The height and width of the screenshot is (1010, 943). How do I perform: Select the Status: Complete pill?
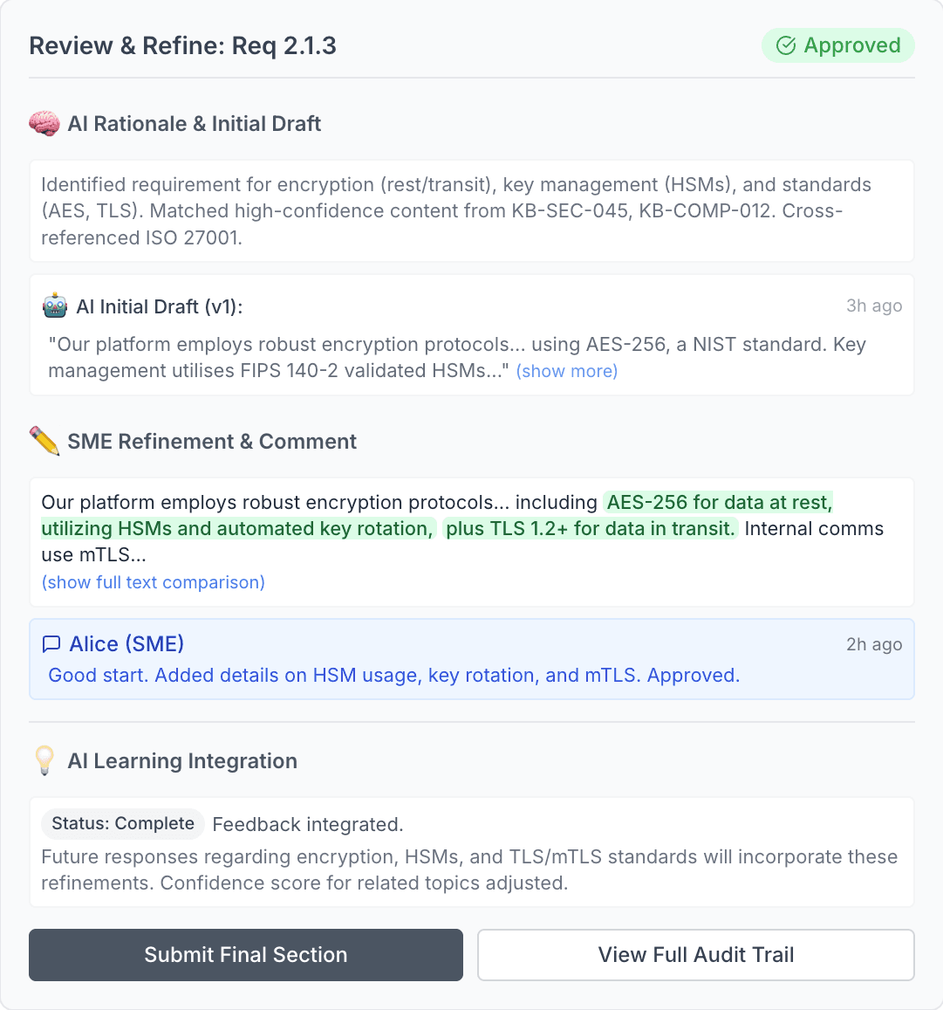click(122, 823)
